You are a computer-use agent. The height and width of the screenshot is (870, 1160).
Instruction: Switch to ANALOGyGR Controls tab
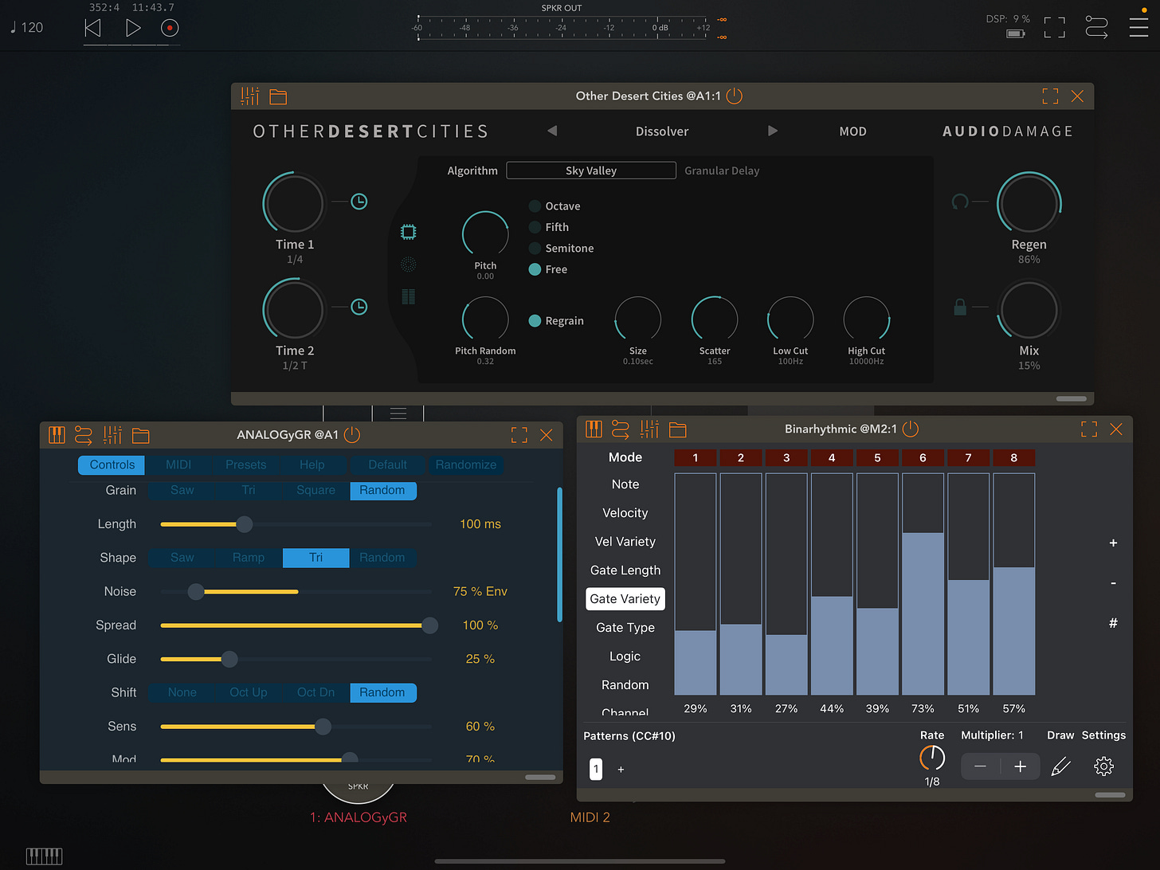[112, 464]
